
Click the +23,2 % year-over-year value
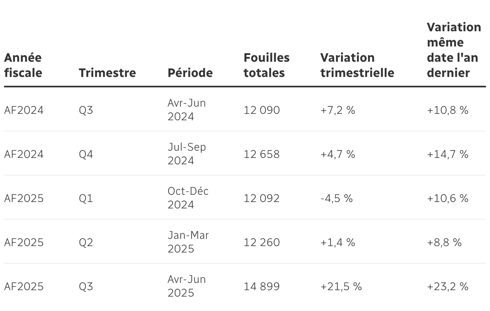[x=447, y=287]
